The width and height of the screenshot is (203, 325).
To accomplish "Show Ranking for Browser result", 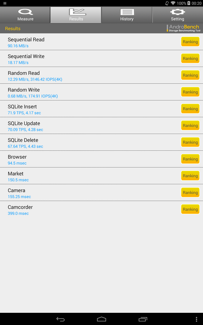I will point(190,159).
